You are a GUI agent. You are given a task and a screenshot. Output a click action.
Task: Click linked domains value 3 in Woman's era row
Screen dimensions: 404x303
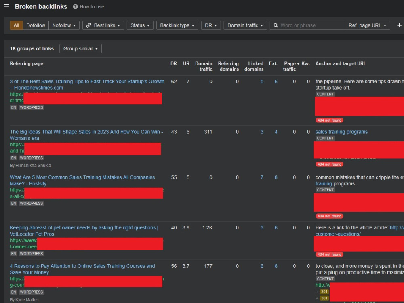(262, 132)
